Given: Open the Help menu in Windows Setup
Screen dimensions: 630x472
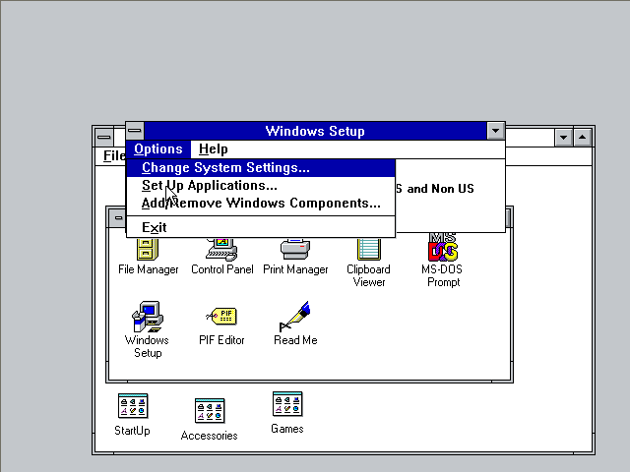Looking at the screenshot, I should tap(214, 149).
